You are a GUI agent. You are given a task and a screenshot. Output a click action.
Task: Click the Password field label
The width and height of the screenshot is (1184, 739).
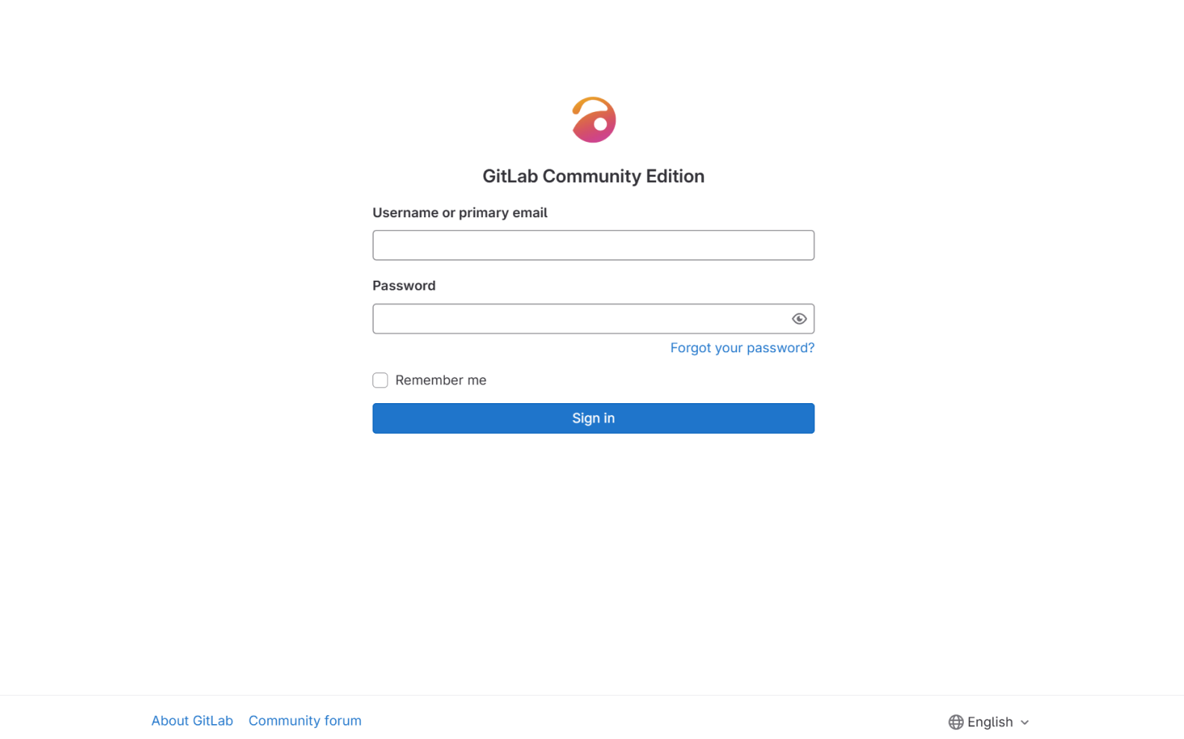click(x=404, y=286)
